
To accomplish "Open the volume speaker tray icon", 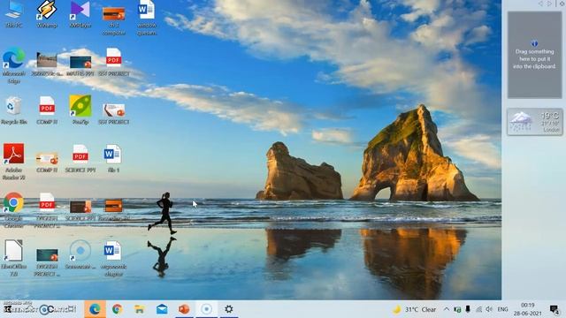I will [489, 309].
